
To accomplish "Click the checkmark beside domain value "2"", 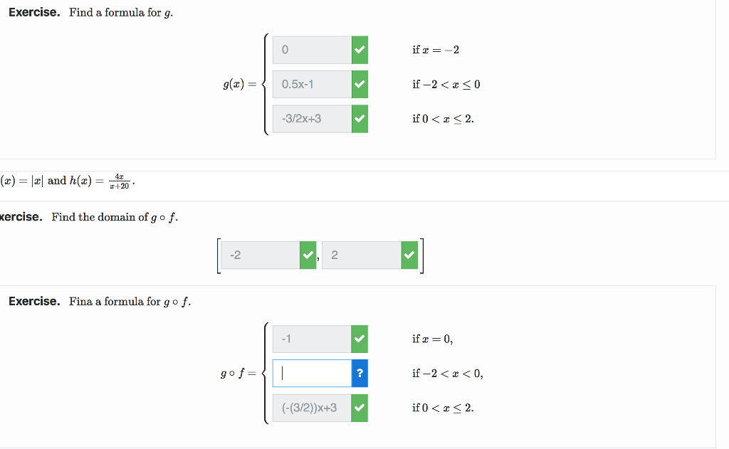I will click(x=409, y=255).
